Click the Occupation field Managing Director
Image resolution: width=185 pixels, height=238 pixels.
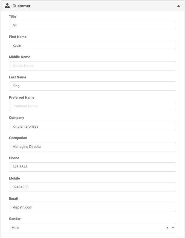[92, 147]
